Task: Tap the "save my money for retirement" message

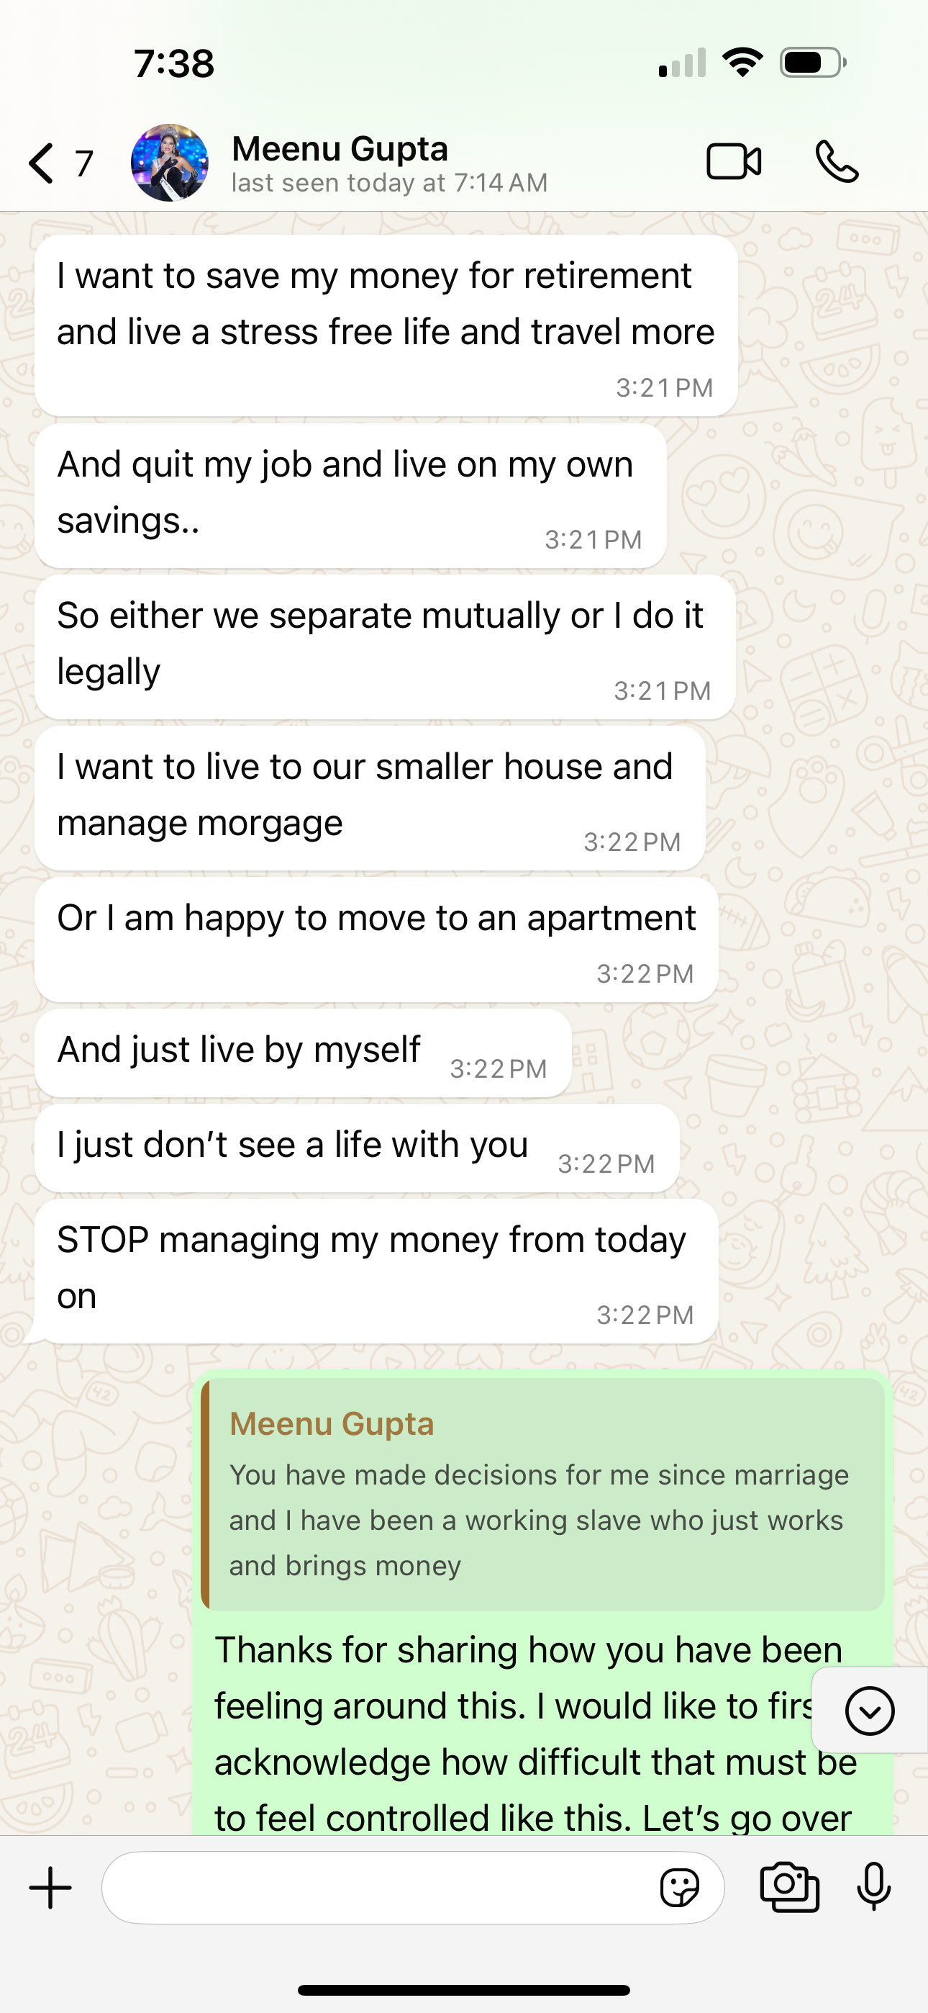Action: tap(386, 324)
